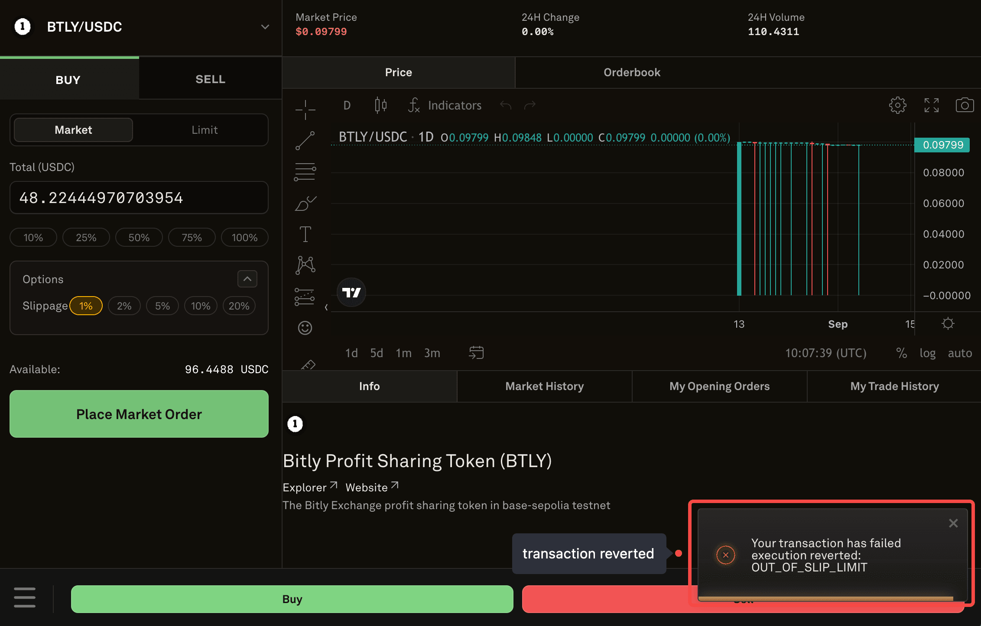The height and width of the screenshot is (626, 981).
Task: Open the emoji icons tool
Action: coord(305,328)
